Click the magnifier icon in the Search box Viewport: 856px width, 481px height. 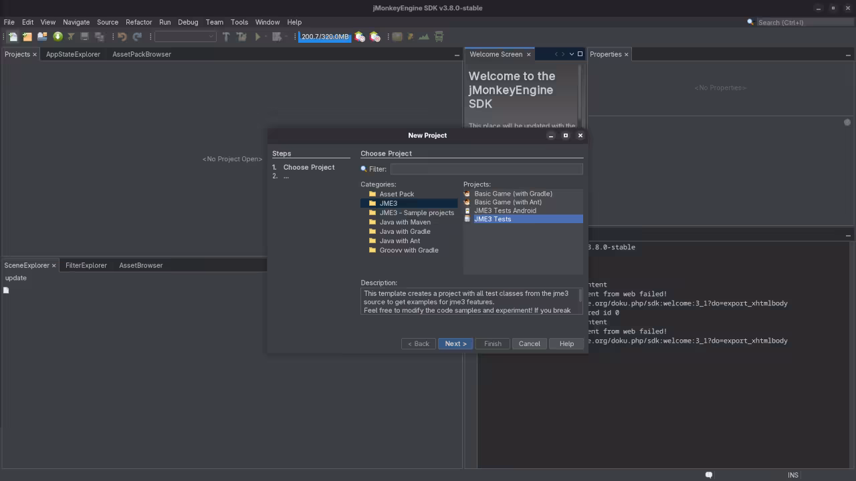[750, 22]
